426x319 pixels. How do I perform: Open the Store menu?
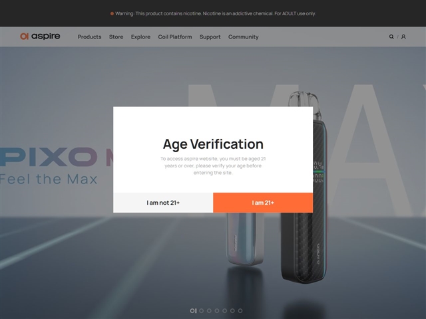[116, 37]
